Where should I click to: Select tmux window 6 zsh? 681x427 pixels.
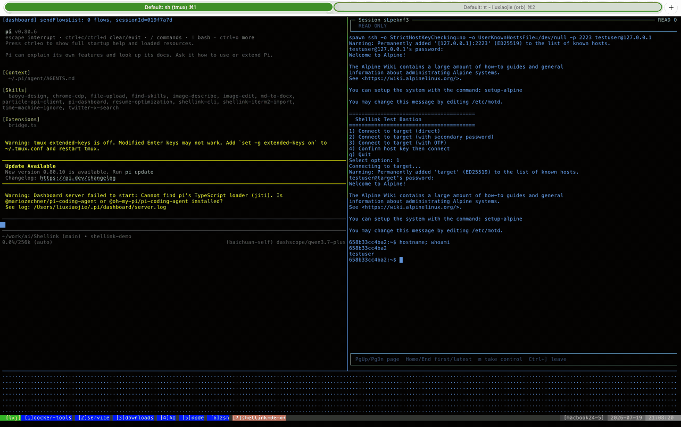(219, 418)
